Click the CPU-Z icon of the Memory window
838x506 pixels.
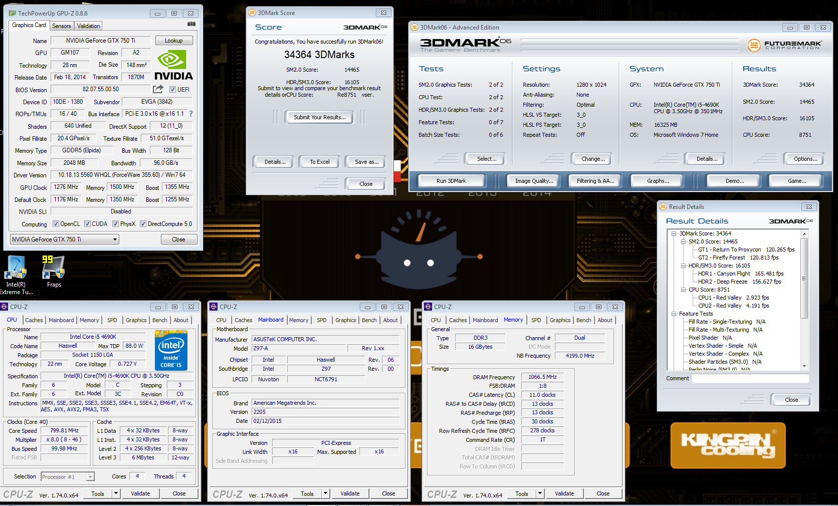[x=429, y=307]
